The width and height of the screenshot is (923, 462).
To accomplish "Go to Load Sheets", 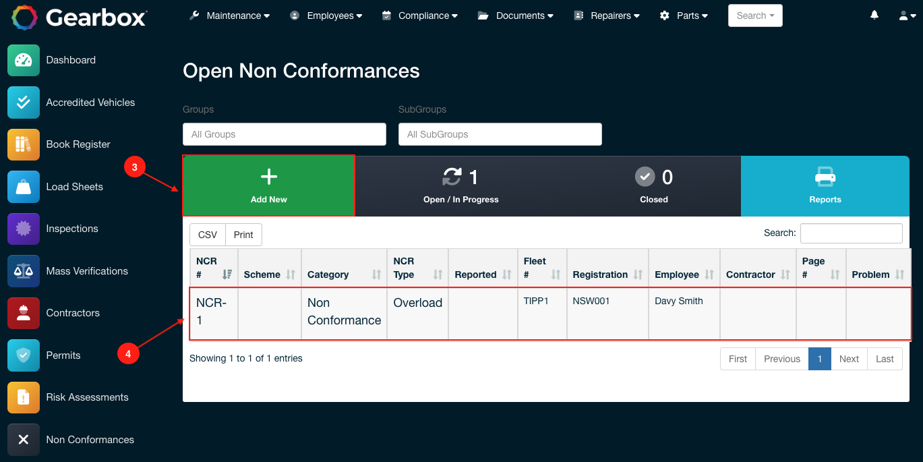I will click(74, 186).
